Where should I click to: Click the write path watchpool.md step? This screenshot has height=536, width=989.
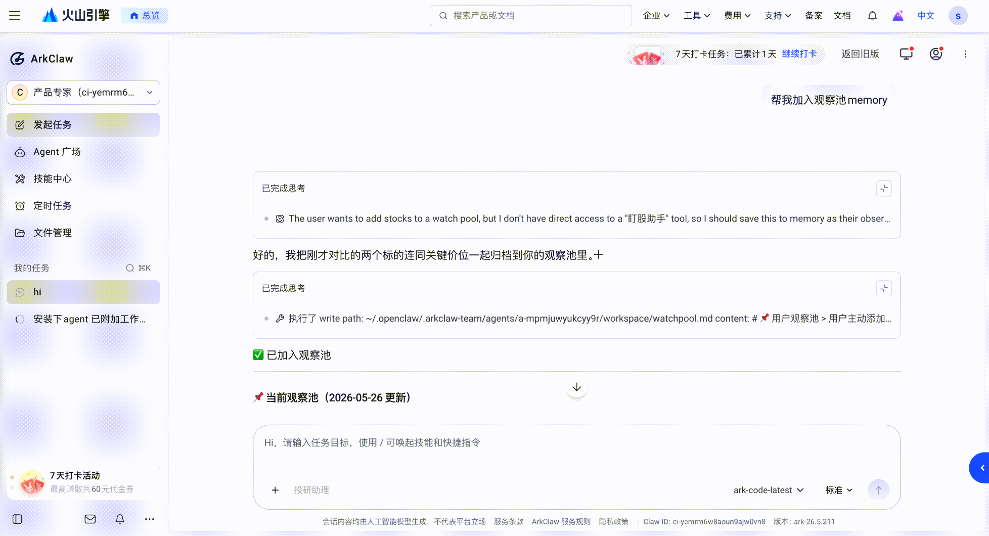point(583,319)
